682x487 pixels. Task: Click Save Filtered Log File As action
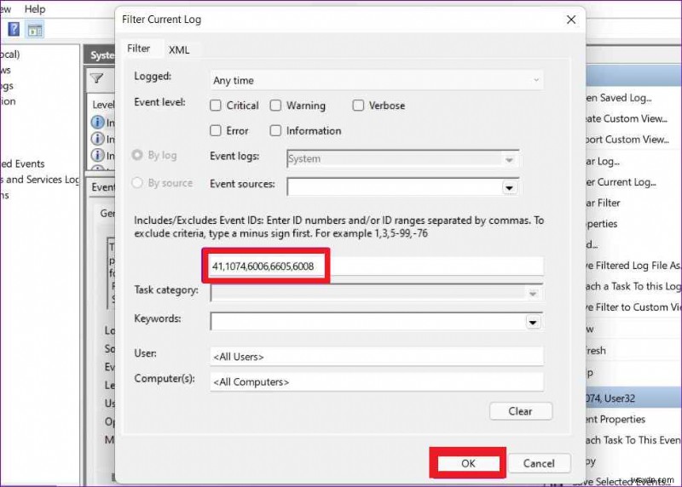pyautogui.click(x=633, y=266)
